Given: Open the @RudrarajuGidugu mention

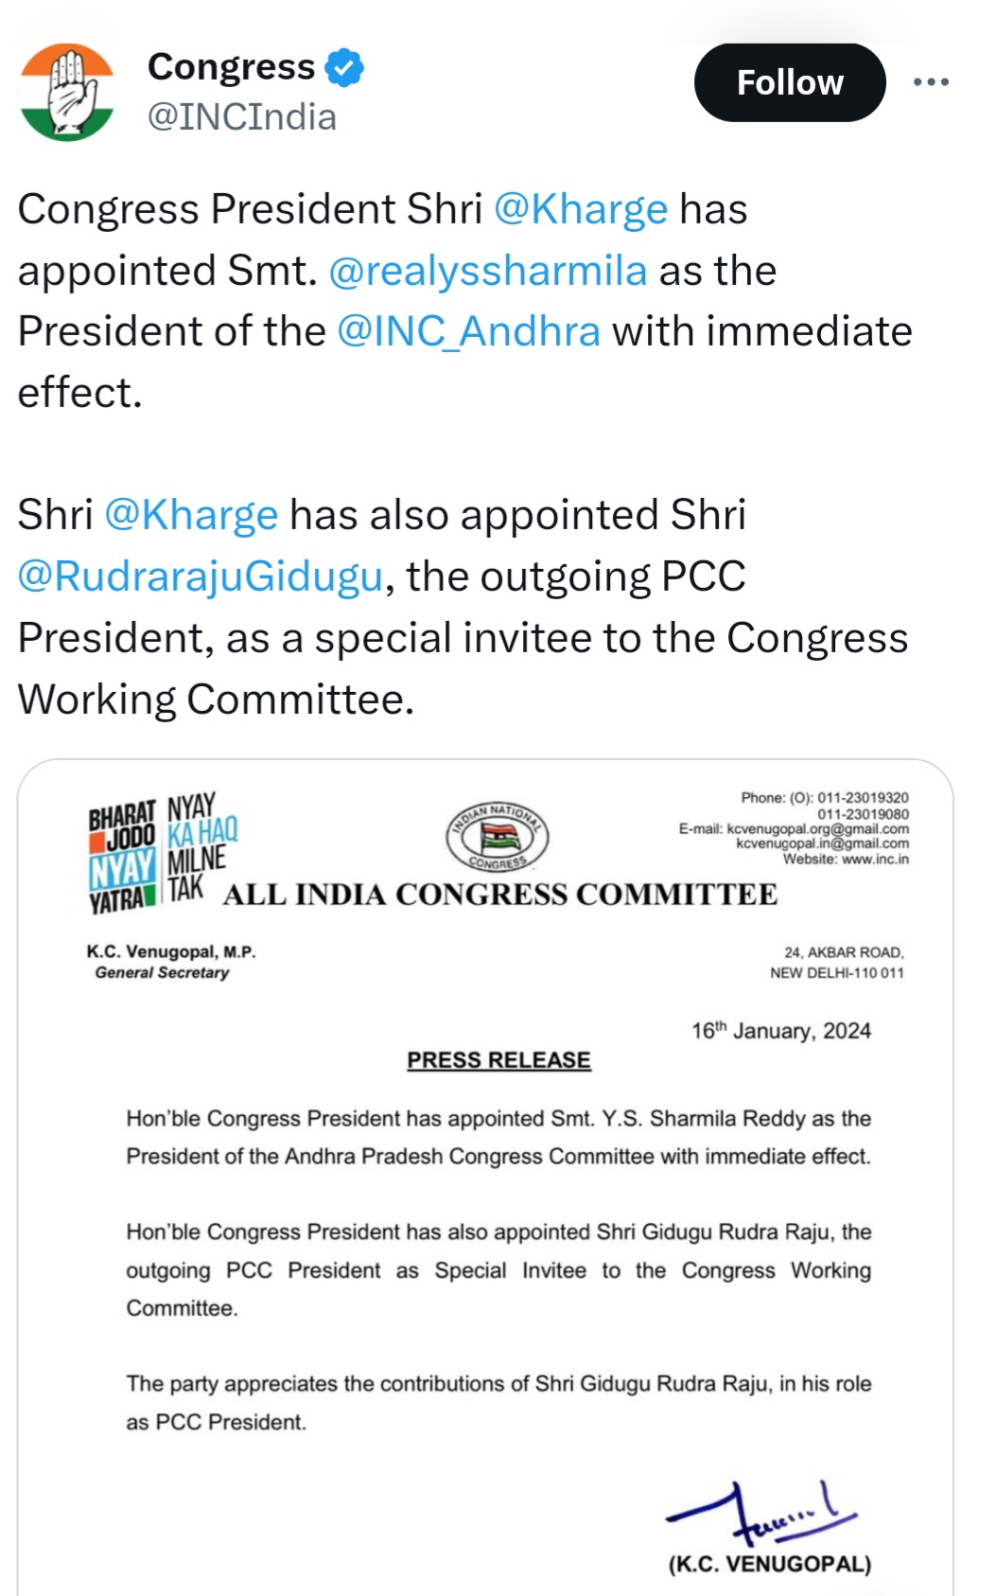Looking at the screenshot, I should pyautogui.click(x=201, y=576).
